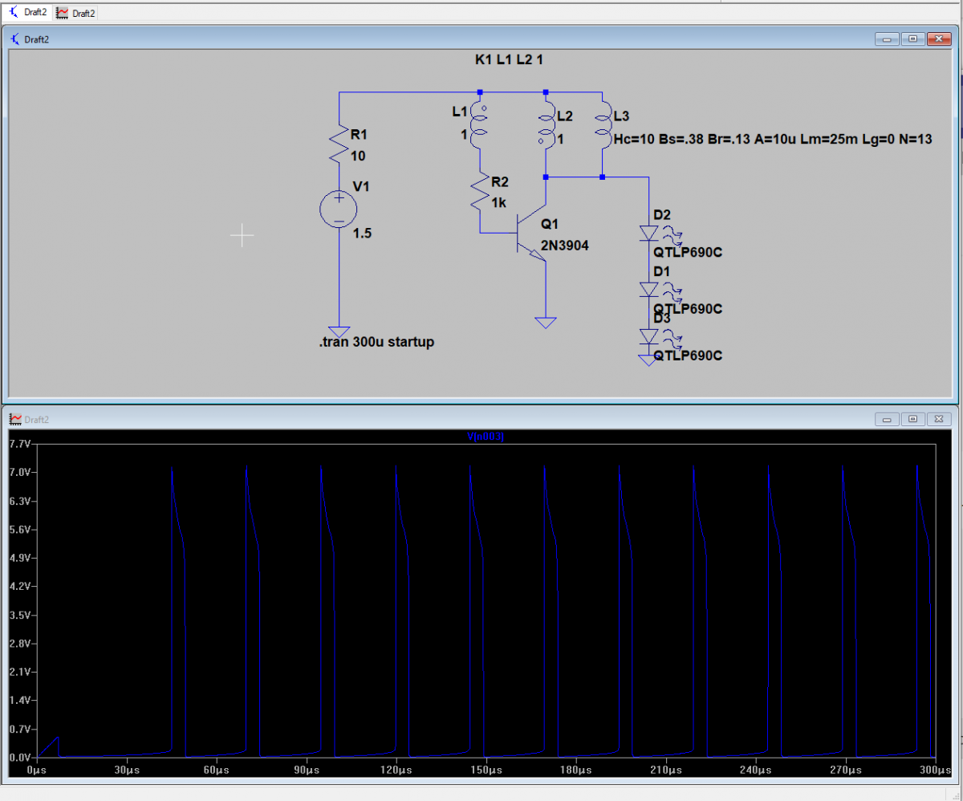Maximize the waveform Draft2 window
The image size is (963, 801).
pos(912,419)
